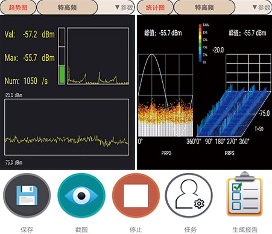Stop measurement with the red square icon
The image size is (272, 234).
click(136, 195)
